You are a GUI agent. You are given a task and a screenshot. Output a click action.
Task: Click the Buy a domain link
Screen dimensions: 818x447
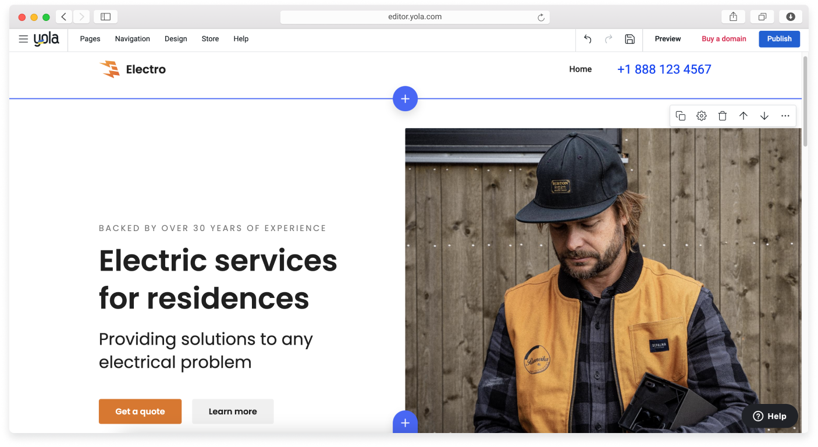point(724,39)
